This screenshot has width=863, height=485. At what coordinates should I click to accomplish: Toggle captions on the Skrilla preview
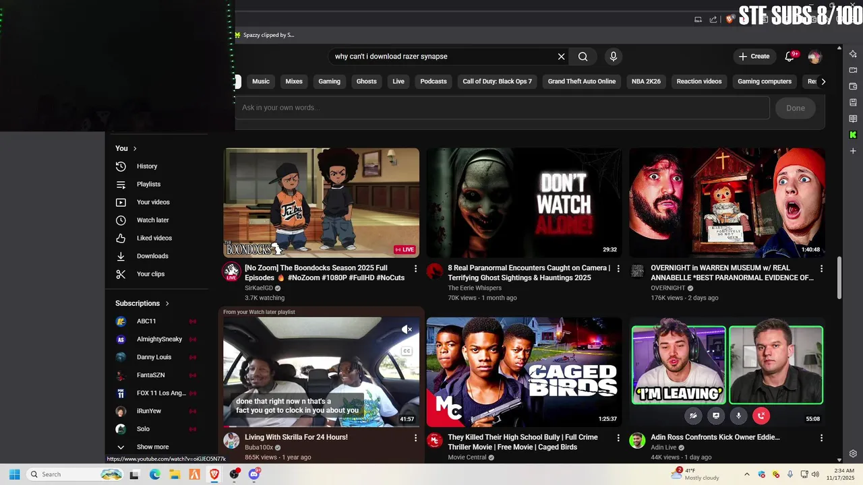[x=407, y=351]
